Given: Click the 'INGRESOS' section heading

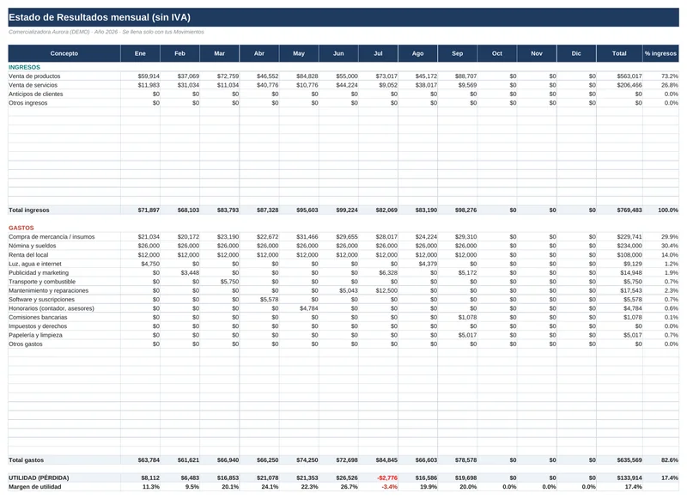Looking at the screenshot, I should coord(24,68).
